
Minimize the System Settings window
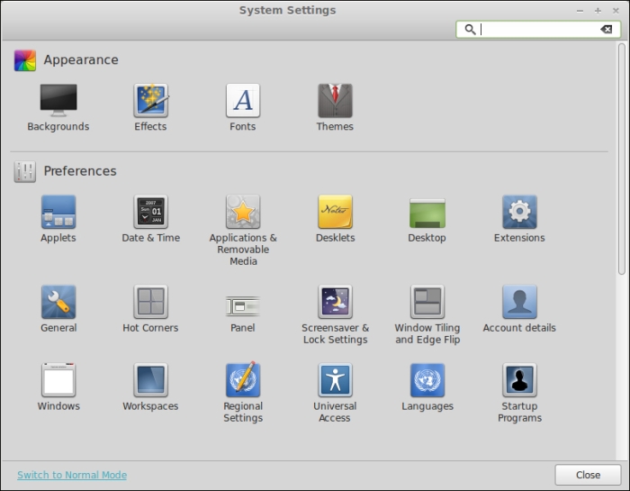tap(580, 11)
